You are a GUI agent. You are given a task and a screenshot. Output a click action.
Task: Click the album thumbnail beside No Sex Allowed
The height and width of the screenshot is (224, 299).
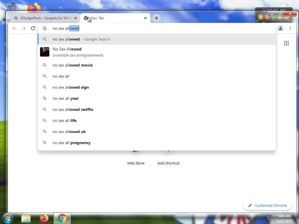tap(45, 52)
